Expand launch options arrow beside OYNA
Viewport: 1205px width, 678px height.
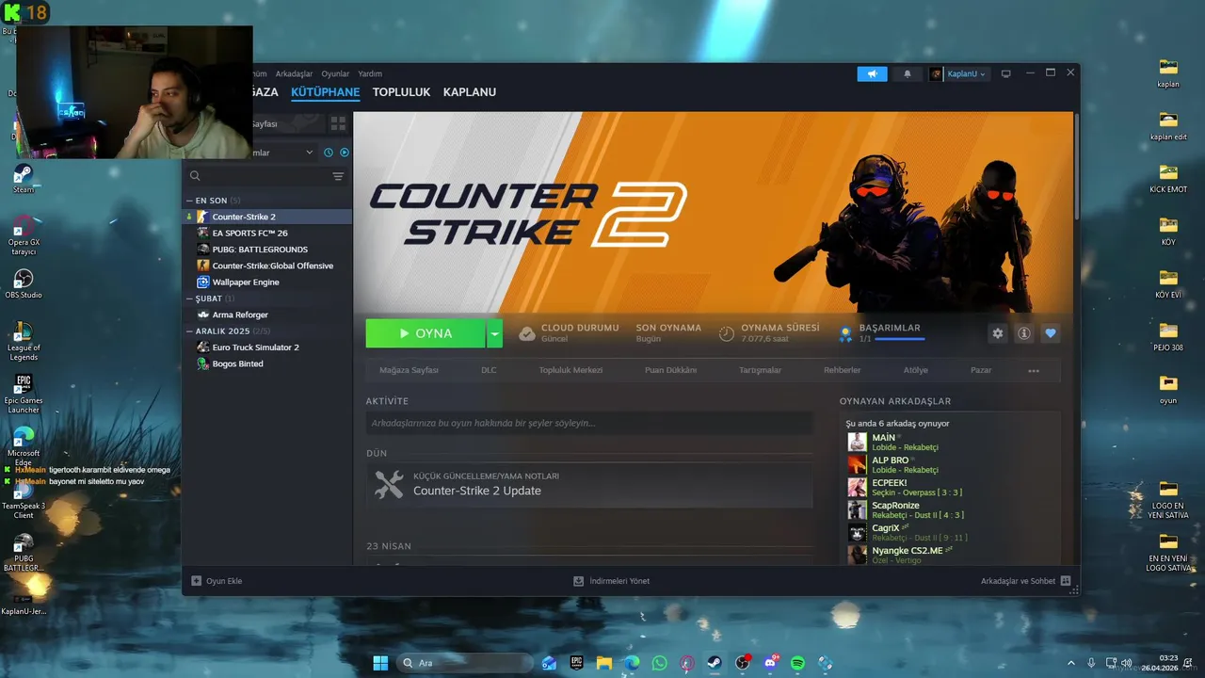tap(494, 333)
